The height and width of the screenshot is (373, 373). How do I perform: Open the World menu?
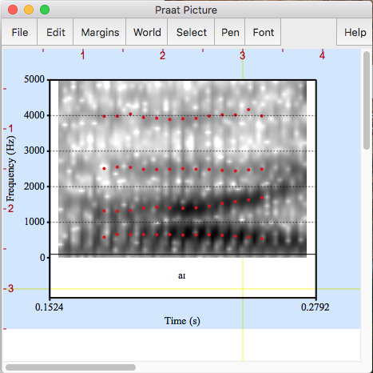[147, 32]
